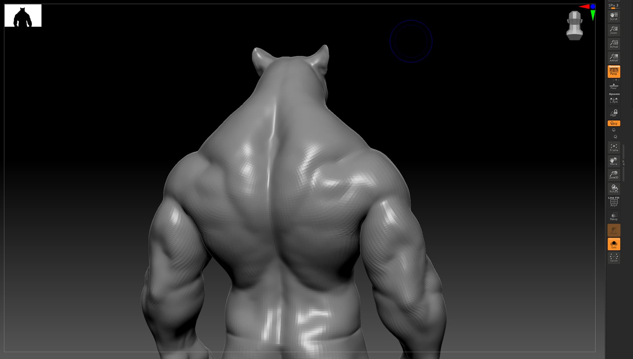Set view to Actual size
Viewport: 633px width, 359px height.
(614, 44)
